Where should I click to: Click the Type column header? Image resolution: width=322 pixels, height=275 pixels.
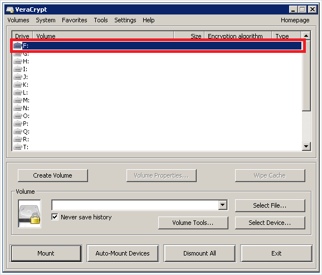(x=286, y=35)
